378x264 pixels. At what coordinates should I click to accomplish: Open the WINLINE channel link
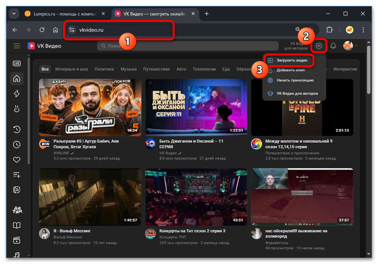61,153
